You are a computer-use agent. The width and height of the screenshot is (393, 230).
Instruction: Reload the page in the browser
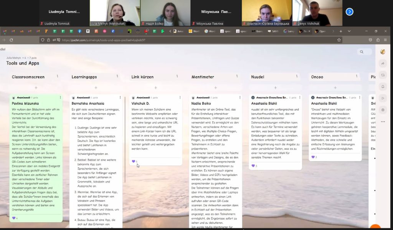(x=11, y=40)
